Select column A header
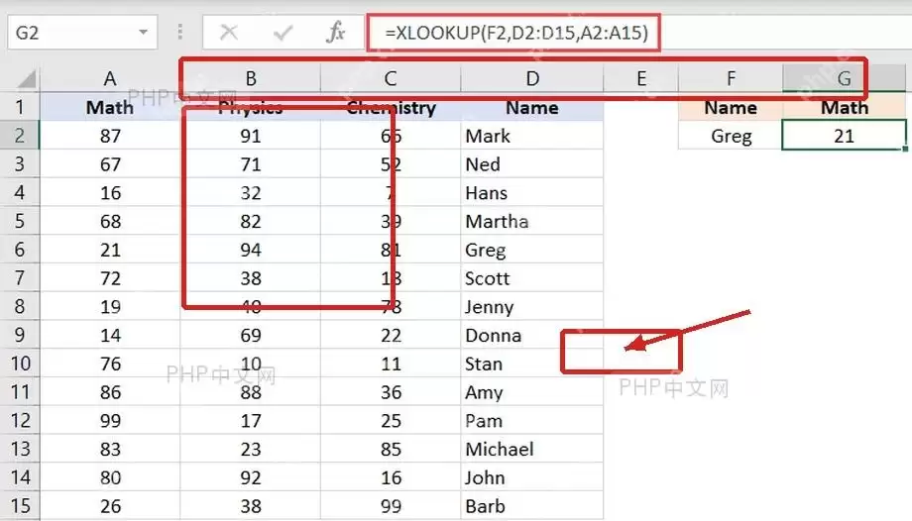The height and width of the screenshot is (521, 912). (x=110, y=78)
